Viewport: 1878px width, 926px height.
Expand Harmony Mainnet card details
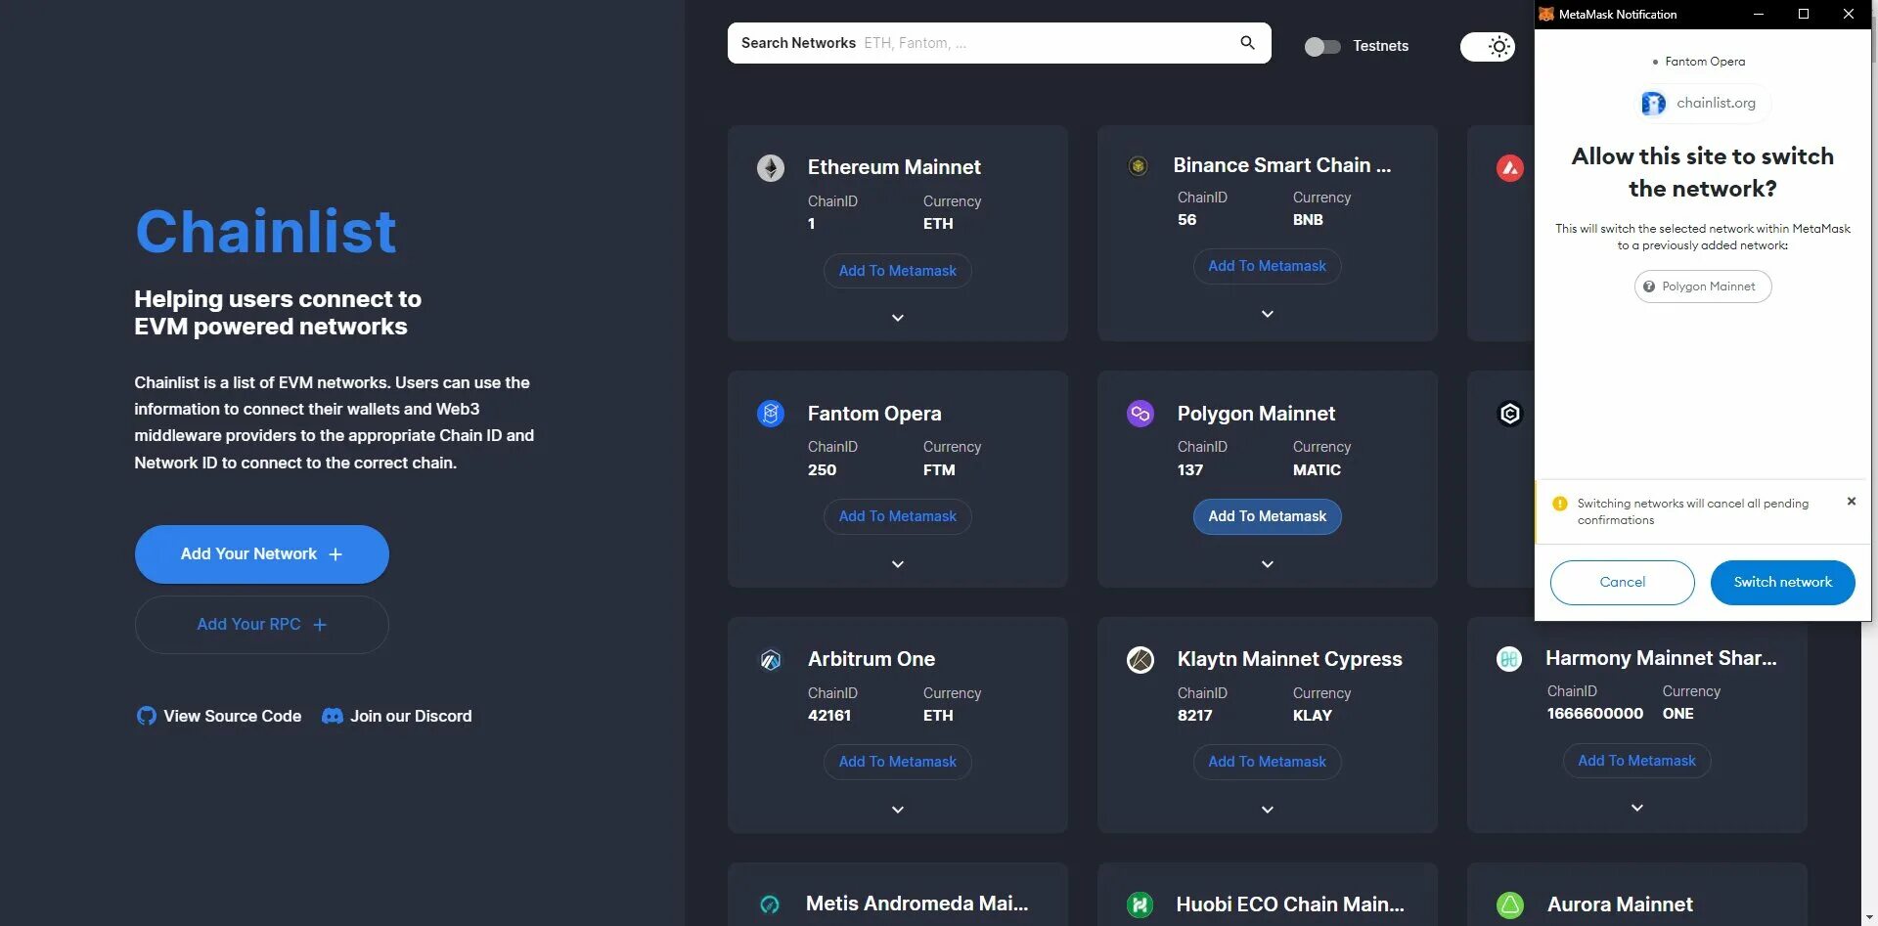1637,808
